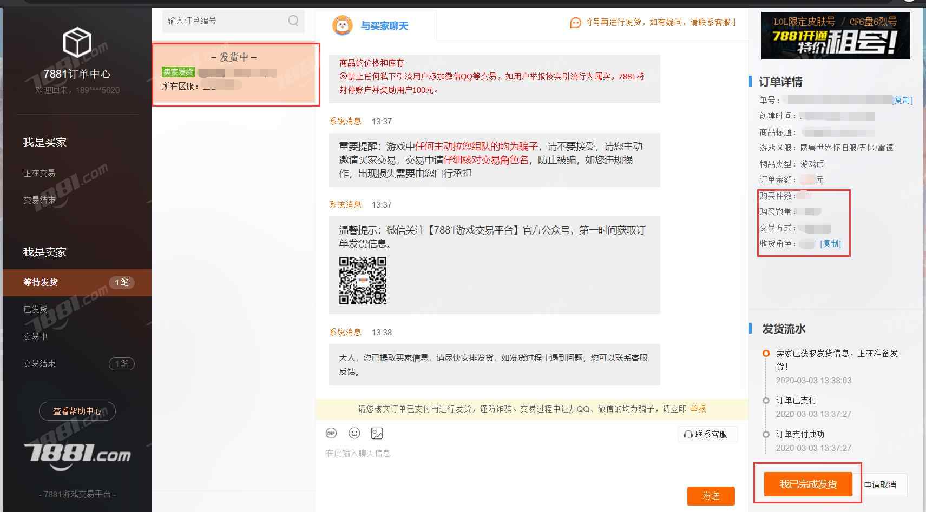926x512 pixels.
Task: Click the QR code image
Action: coord(363,281)
